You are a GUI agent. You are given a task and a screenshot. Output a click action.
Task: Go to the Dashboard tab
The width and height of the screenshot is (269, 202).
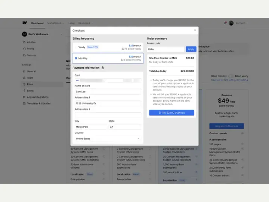click(37, 23)
